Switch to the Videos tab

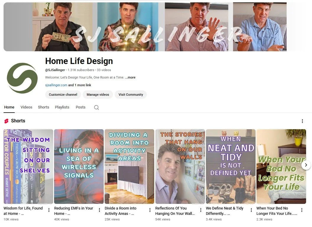click(x=26, y=107)
